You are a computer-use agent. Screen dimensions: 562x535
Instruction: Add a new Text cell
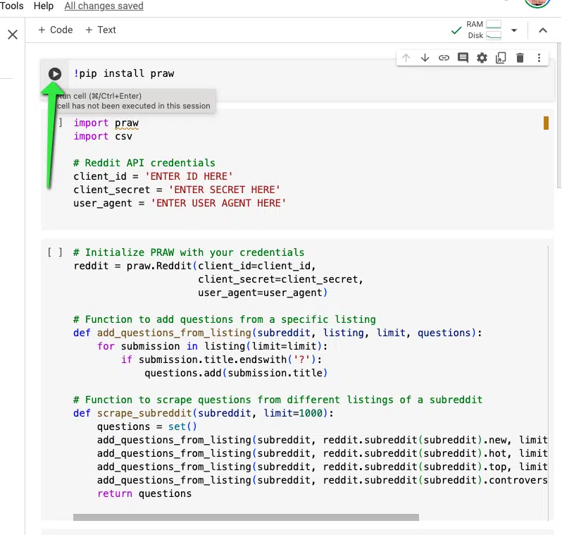[x=101, y=30]
